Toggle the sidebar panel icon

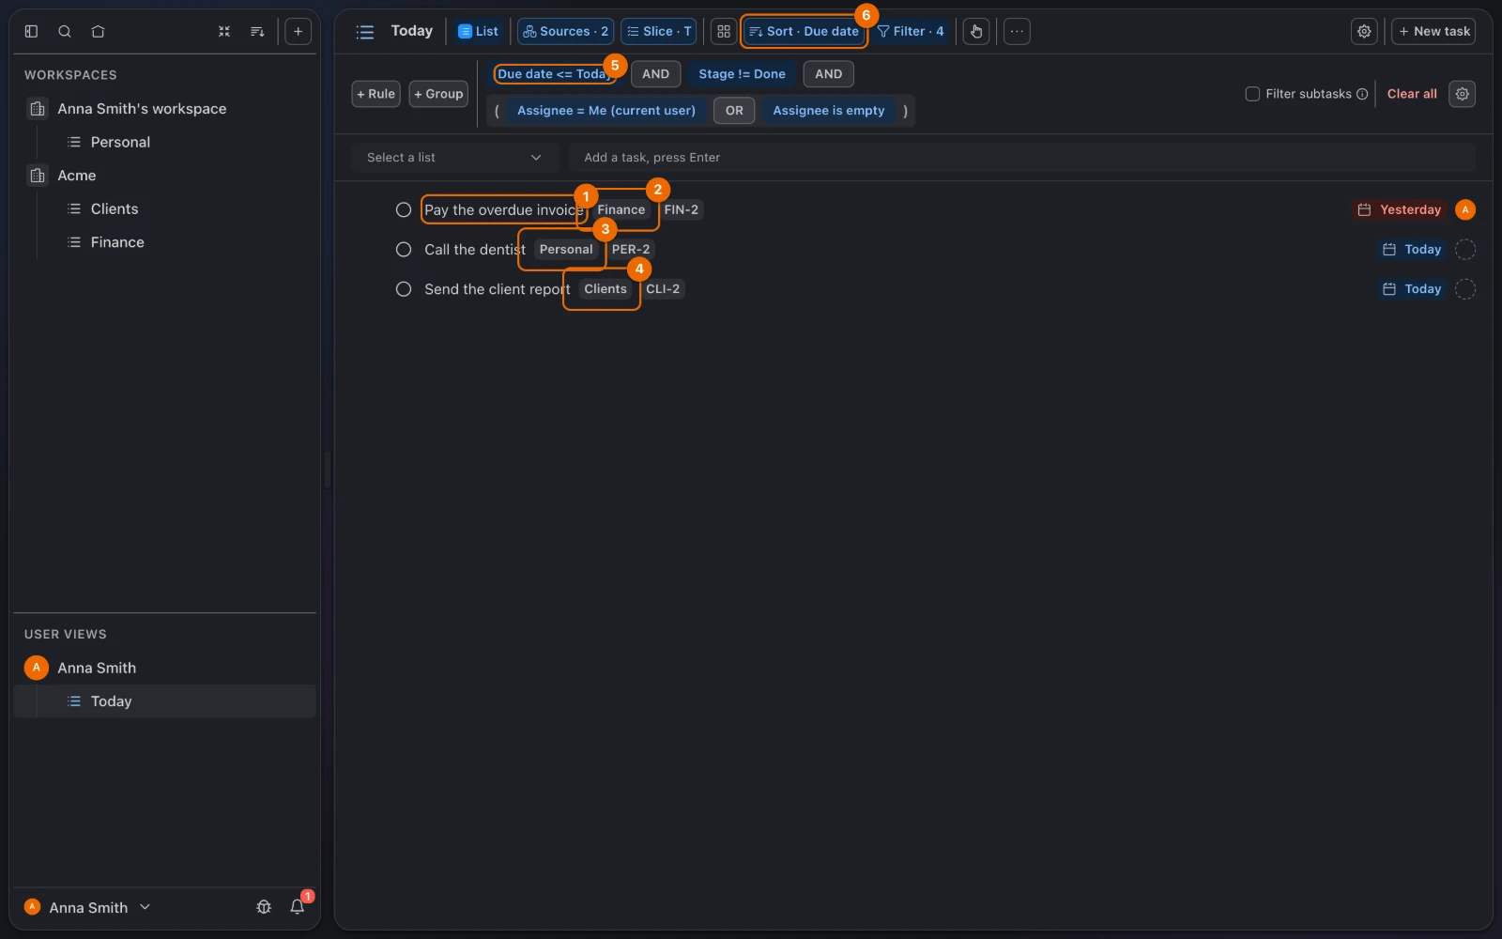[x=31, y=31]
